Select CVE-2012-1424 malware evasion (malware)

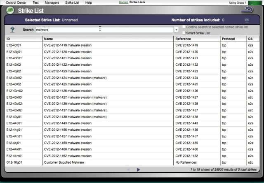click(x=75, y=78)
